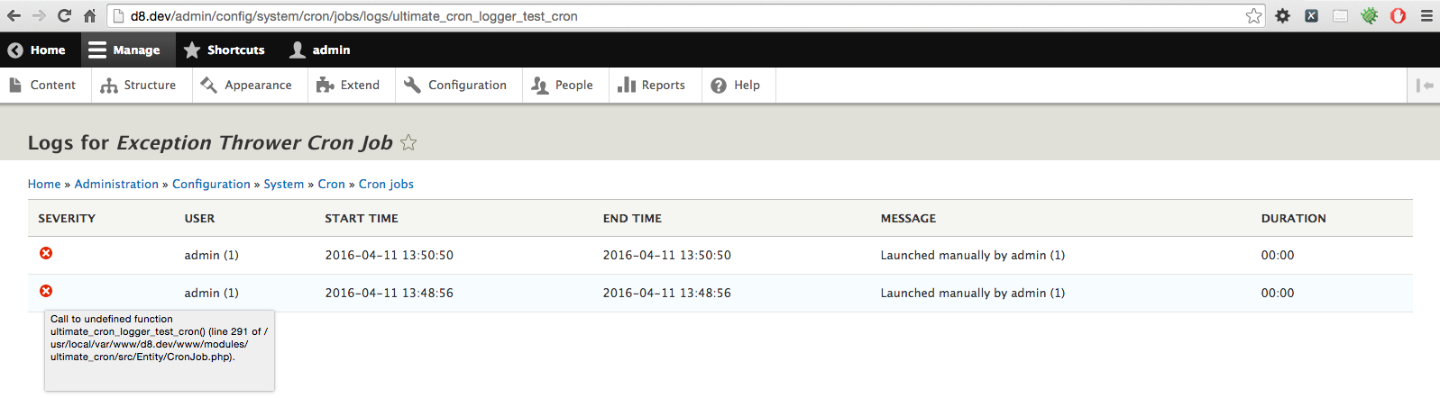This screenshot has width=1440, height=398.
Task: Click the Duration column header
Action: (1293, 219)
